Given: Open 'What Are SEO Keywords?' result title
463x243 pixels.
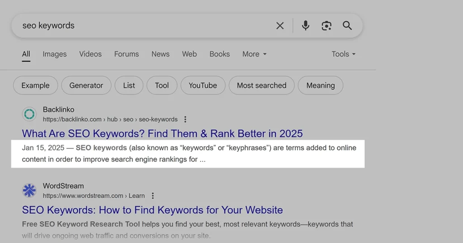Looking at the screenshot, I should [162, 134].
